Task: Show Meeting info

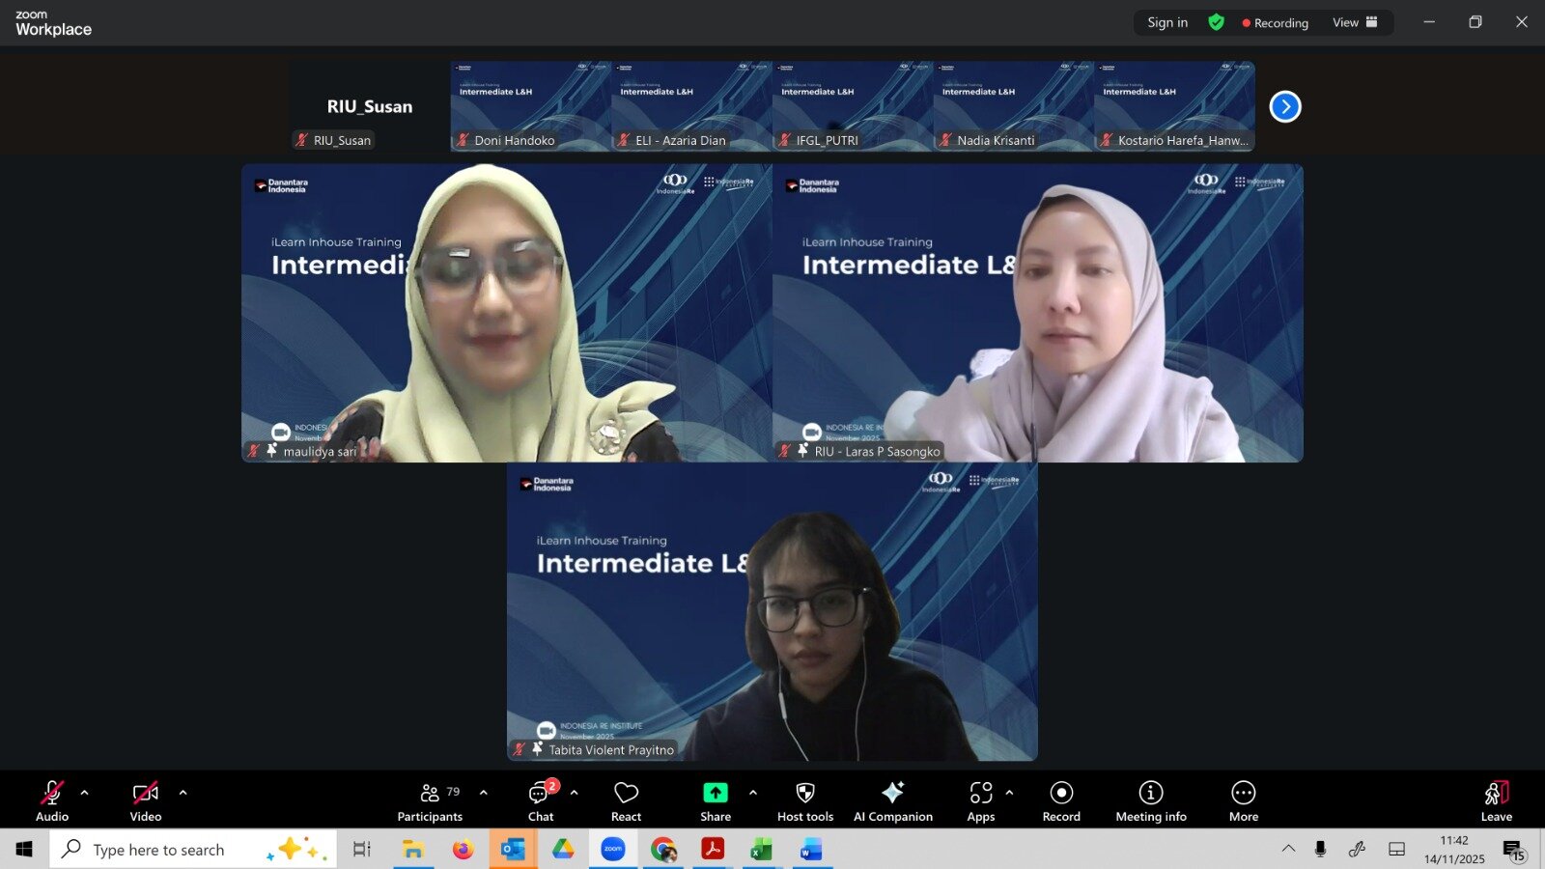Action: click(1150, 801)
